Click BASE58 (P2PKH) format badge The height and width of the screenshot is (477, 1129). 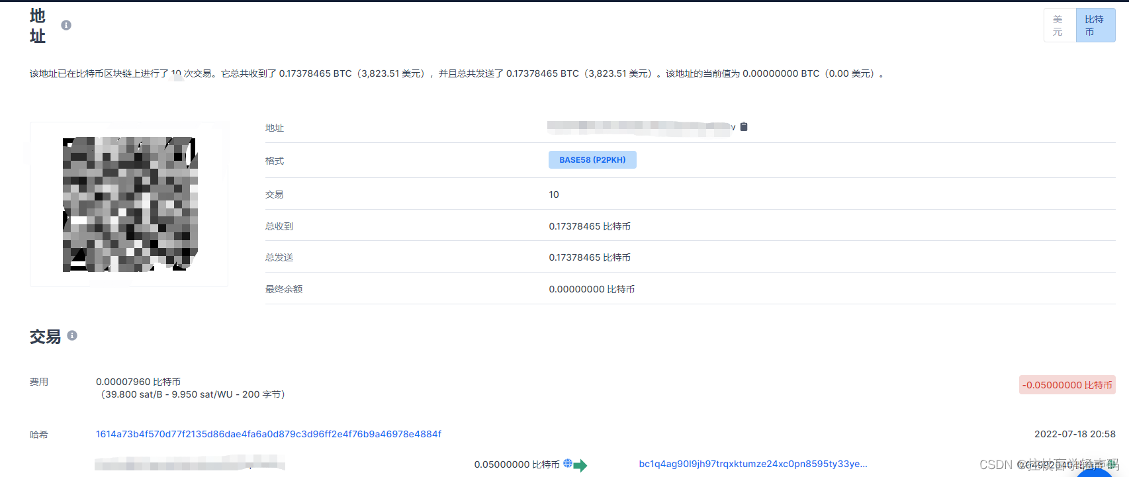point(592,160)
